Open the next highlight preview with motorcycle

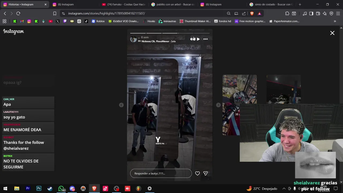pyautogui.click(x=240, y=105)
